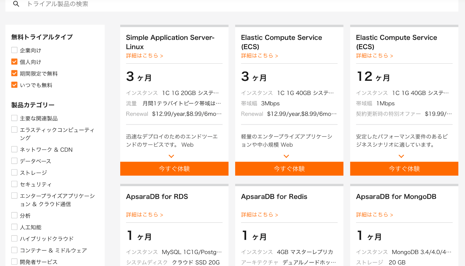The height and width of the screenshot is (266, 465).
Task: Click the 帯域幅 1Mbps text
Action: [375, 103]
